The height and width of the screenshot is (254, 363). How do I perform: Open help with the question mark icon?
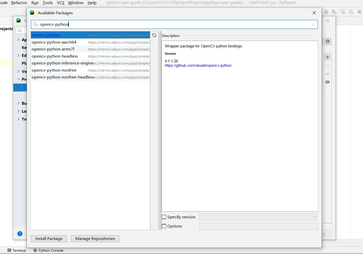tap(20, 234)
